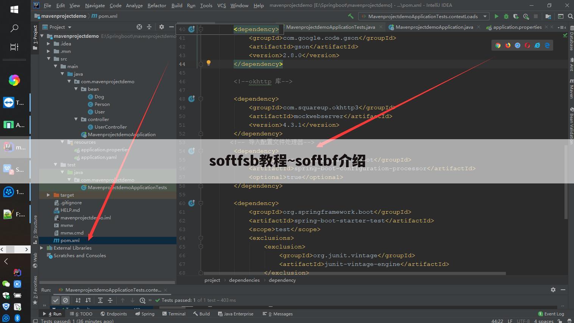Image resolution: width=574 pixels, height=323 pixels.
Task: Start Debug with the bug icon
Action: click(506, 16)
